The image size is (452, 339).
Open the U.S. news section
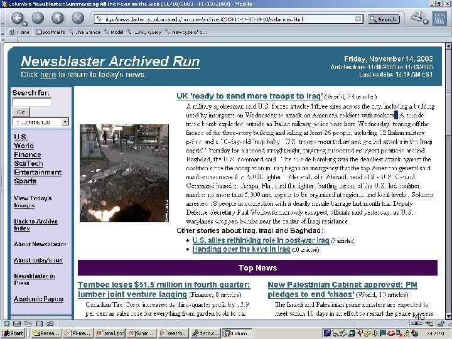(x=21, y=137)
